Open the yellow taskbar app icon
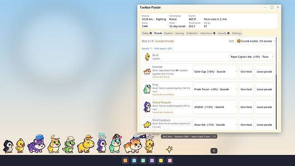This screenshot has width=295, height=166. 161,161
